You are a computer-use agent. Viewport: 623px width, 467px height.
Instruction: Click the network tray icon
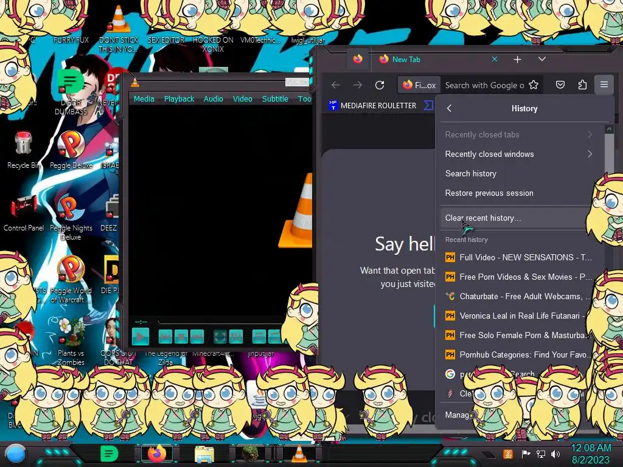point(541,454)
